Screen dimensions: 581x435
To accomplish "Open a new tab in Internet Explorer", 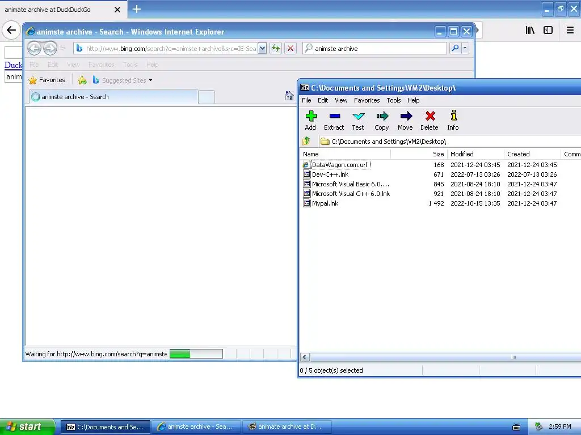I will pyautogui.click(x=207, y=97).
